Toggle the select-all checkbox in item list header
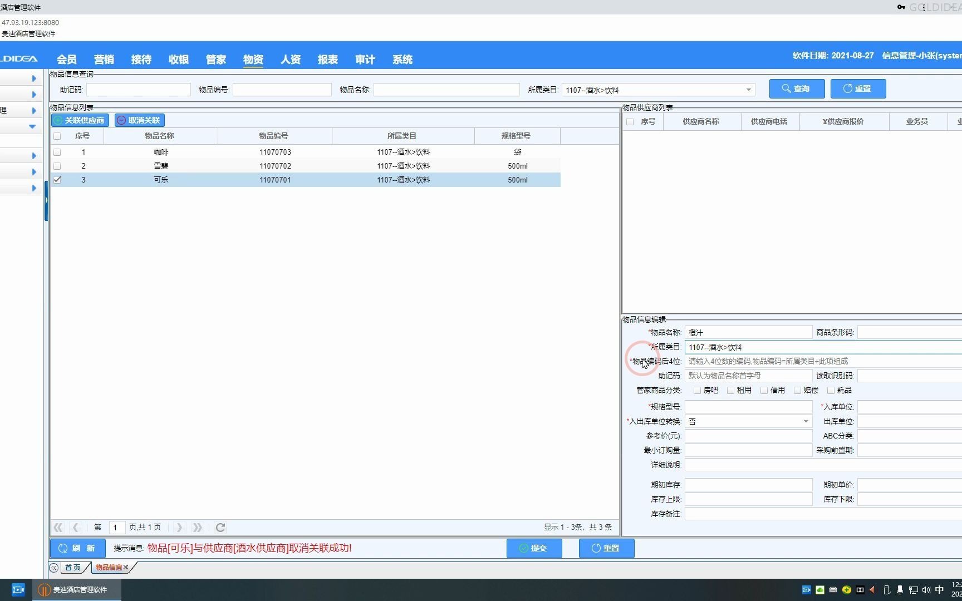962x601 pixels. click(57, 136)
